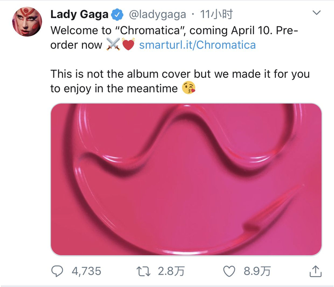Like the tweet with heart icon
The image size is (334, 287).
tap(230, 271)
